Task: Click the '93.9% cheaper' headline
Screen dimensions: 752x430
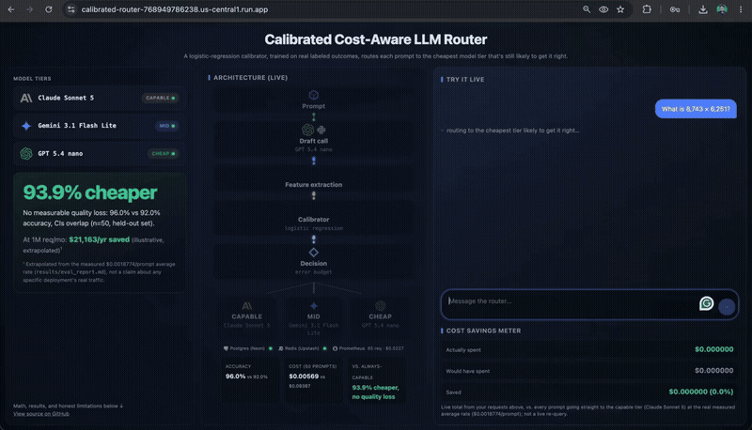Action: click(x=90, y=192)
